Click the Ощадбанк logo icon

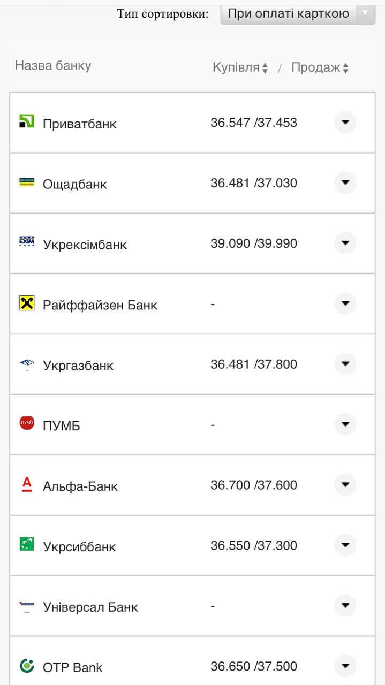pyautogui.click(x=27, y=182)
